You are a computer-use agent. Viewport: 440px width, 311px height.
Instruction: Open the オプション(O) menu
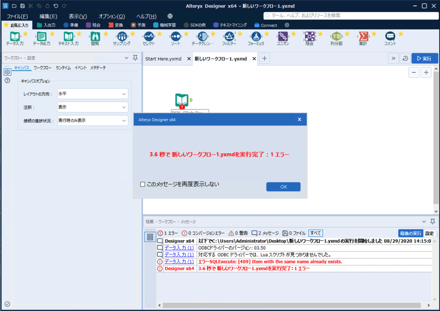pos(112,16)
